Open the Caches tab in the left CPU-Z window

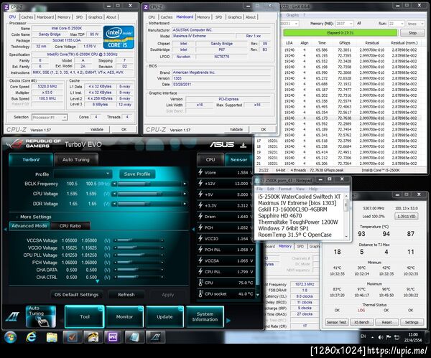click(27, 17)
